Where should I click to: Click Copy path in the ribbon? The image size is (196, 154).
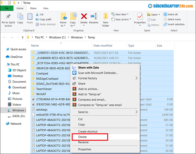(43, 20)
